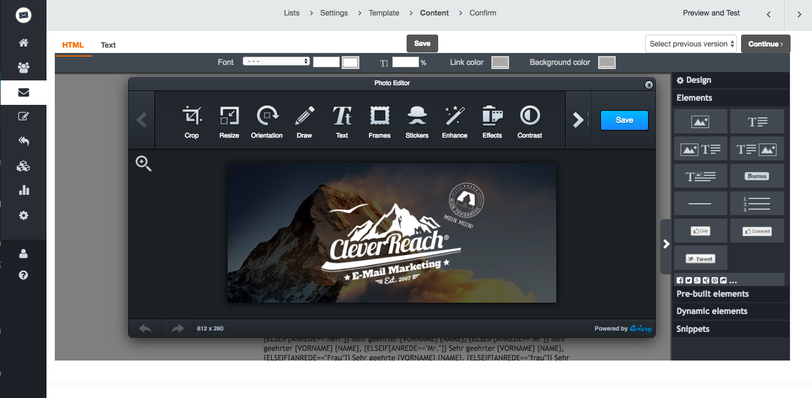Open the Background color swatch
The image size is (812, 398).
coord(606,63)
